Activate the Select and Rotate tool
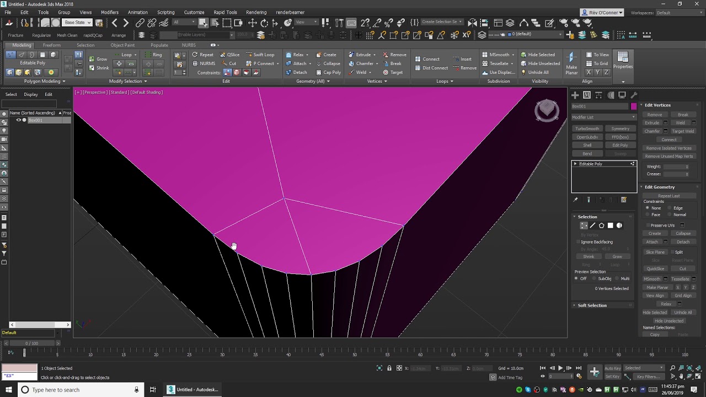This screenshot has width=706, height=397. [264, 23]
